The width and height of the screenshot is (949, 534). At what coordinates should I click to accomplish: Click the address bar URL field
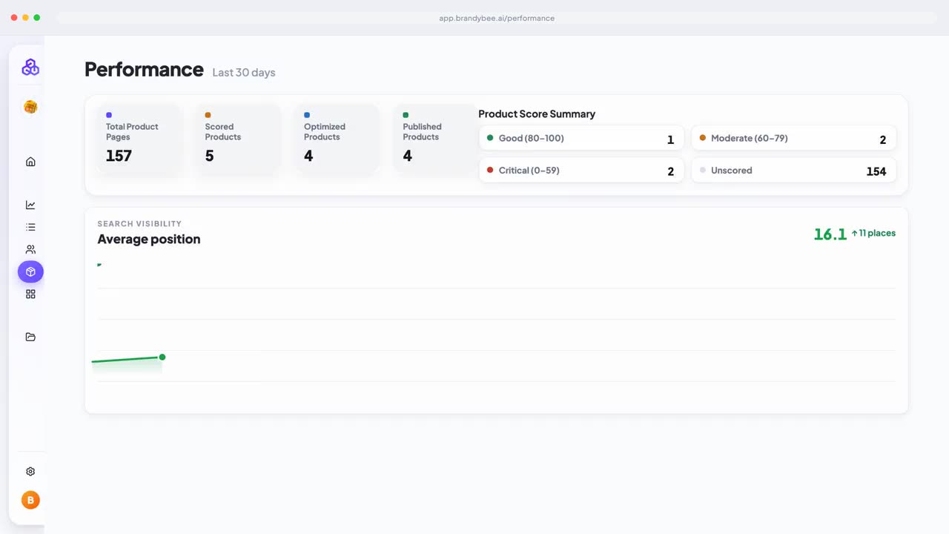[497, 18]
